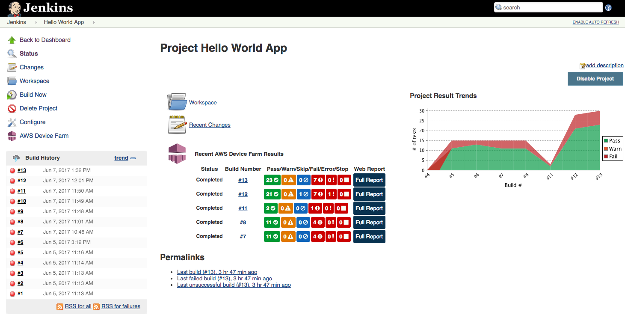This screenshot has width=625, height=321.
Task: Click the AWS Device Farm sidebar icon
Action: click(x=12, y=136)
